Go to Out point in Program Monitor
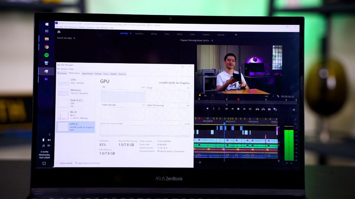This screenshot has width=355, height=199. click(250, 109)
